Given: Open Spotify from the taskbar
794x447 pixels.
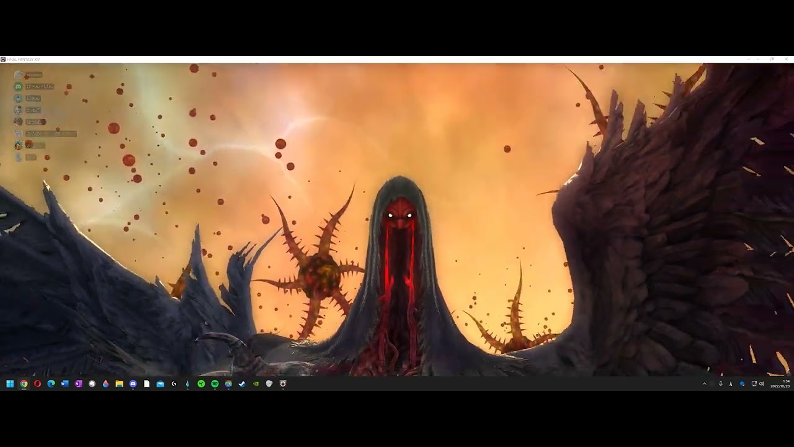Looking at the screenshot, I should point(215,384).
